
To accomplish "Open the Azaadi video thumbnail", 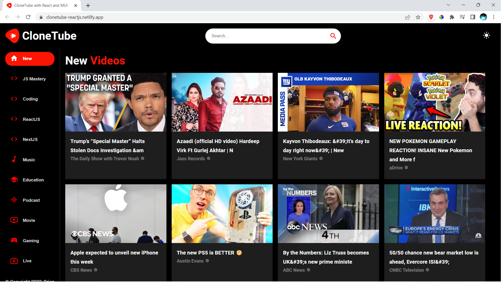I will pos(223,103).
